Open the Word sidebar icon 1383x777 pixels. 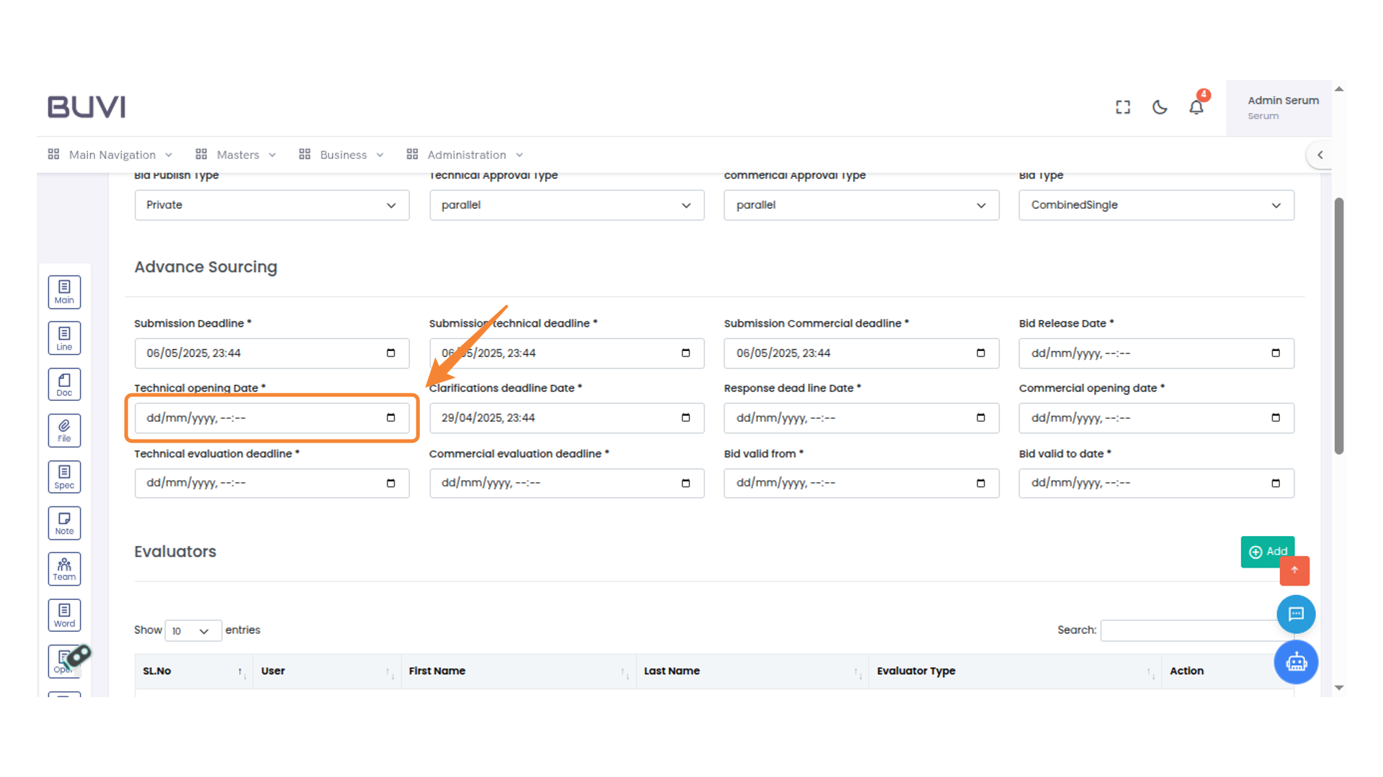64,615
